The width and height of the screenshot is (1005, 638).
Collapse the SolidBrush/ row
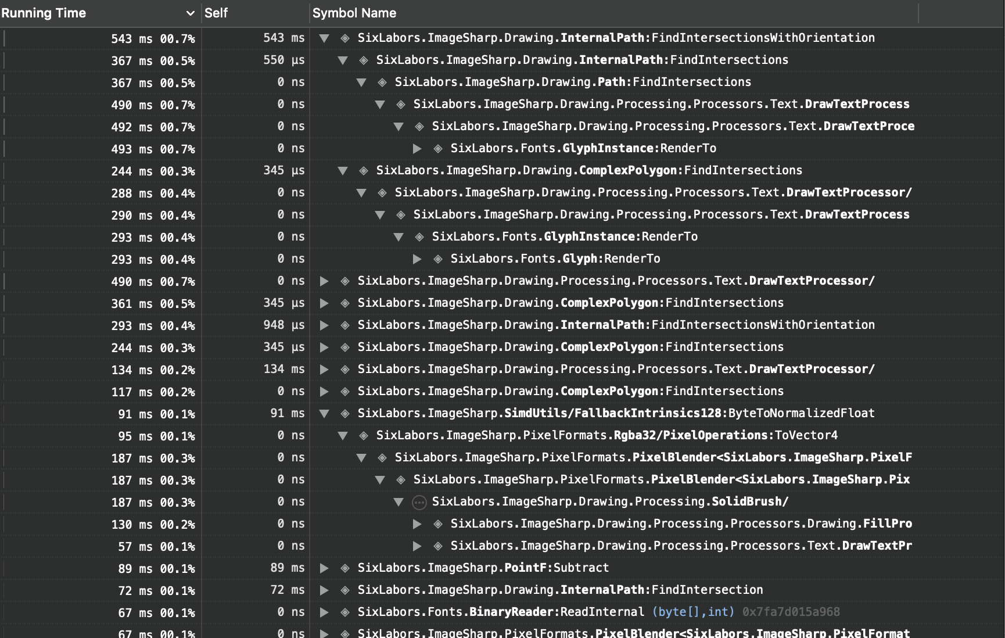tap(399, 502)
